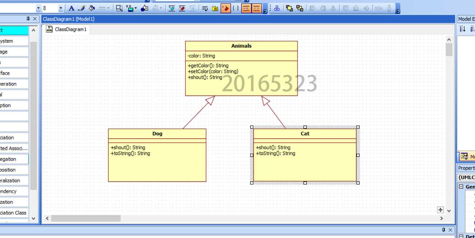Select the Animals class title
The image size is (475, 238).
coord(241,46)
